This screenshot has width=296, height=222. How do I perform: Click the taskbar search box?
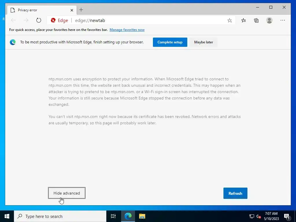pos(60,216)
